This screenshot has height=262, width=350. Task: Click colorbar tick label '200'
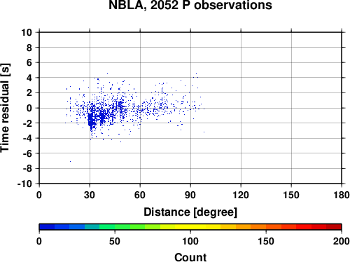pyautogui.click(x=342, y=241)
